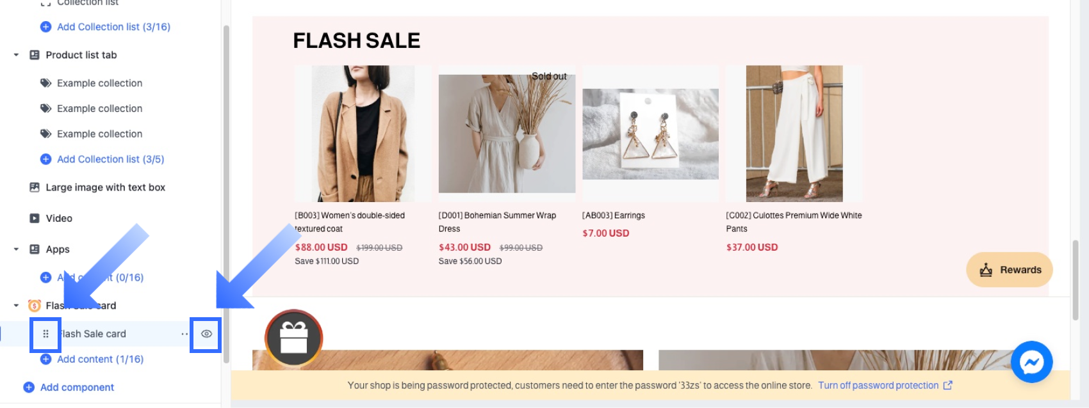The image size is (1089, 408).
Task: Open the three-dot menu on Flash Sale card
Action: pyautogui.click(x=184, y=334)
